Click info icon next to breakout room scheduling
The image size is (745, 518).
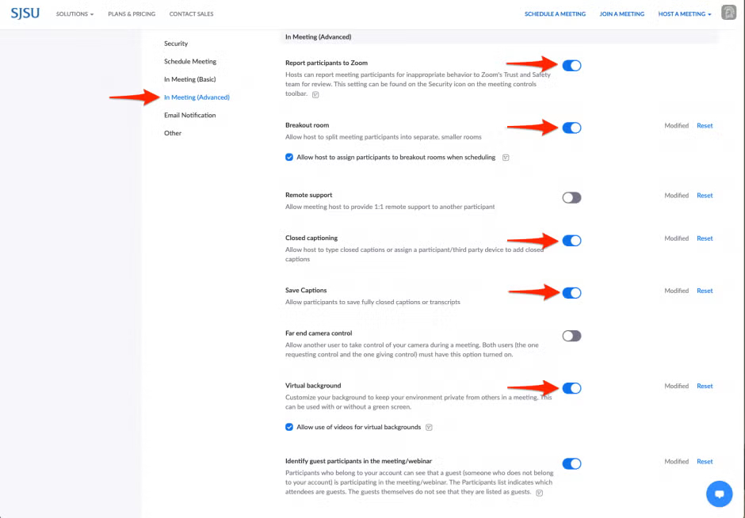506,158
